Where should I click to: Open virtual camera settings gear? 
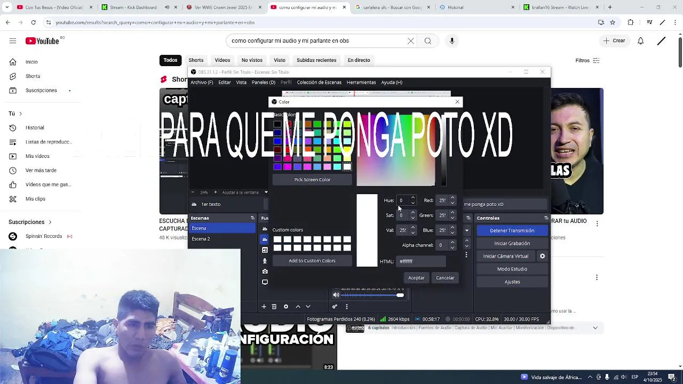(542, 256)
